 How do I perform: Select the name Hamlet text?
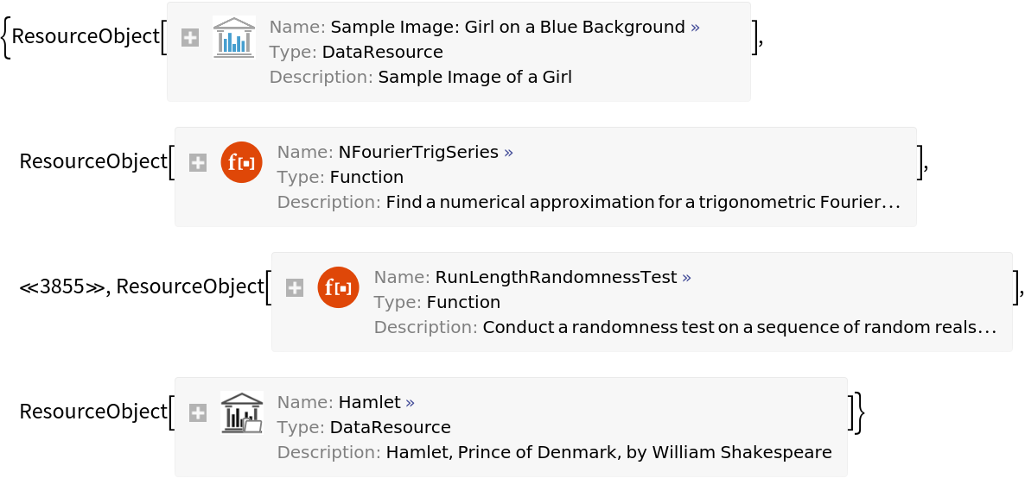(x=369, y=402)
